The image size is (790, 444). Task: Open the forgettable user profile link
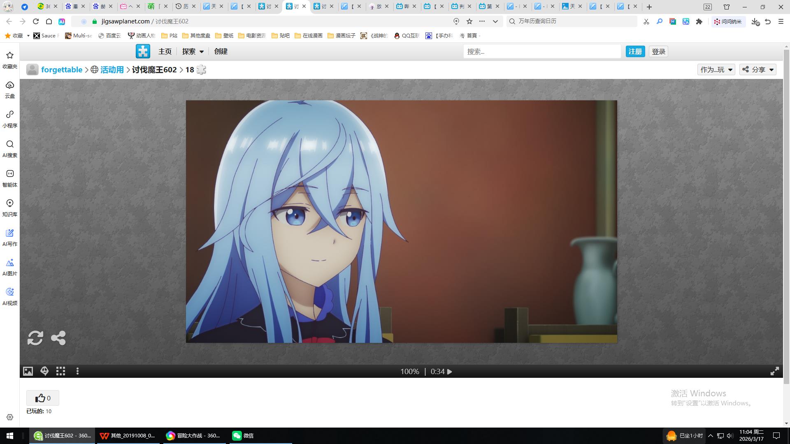point(62,69)
